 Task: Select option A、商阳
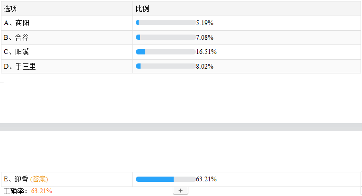[19, 23]
